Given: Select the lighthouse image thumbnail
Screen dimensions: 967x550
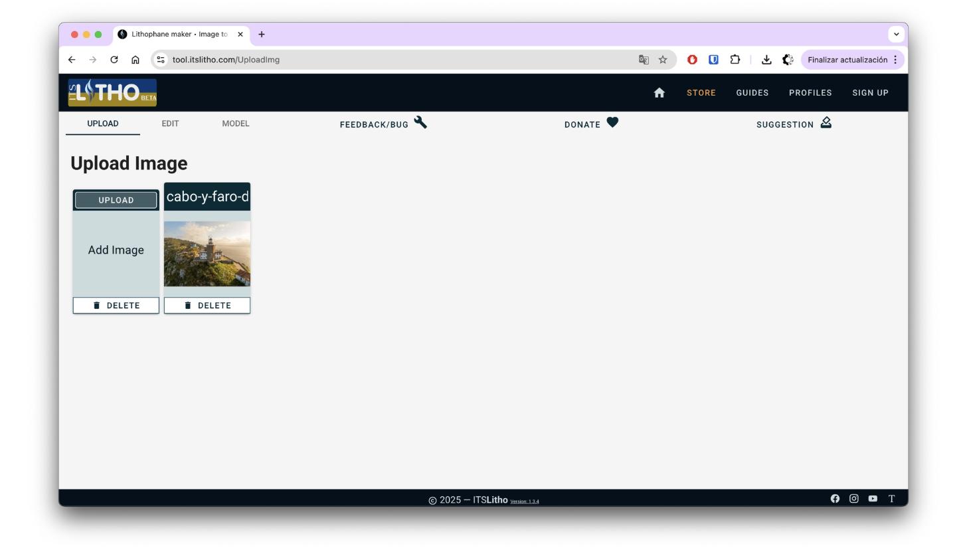Looking at the screenshot, I should [207, 254].
